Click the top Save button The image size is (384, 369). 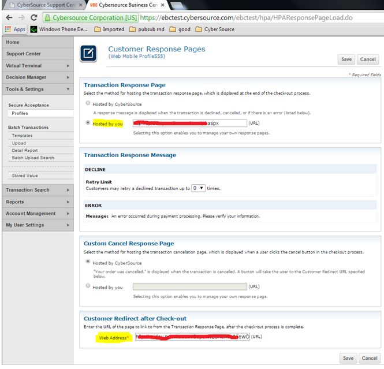346,59
